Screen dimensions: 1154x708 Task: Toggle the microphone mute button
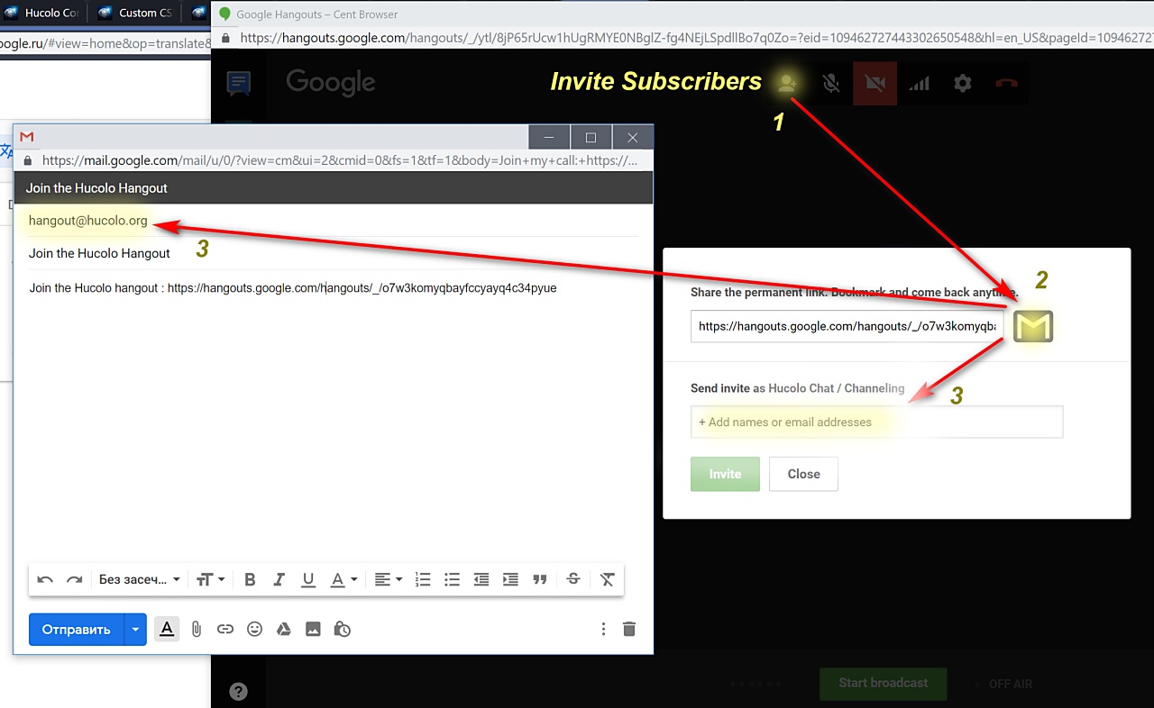(831, 84)
